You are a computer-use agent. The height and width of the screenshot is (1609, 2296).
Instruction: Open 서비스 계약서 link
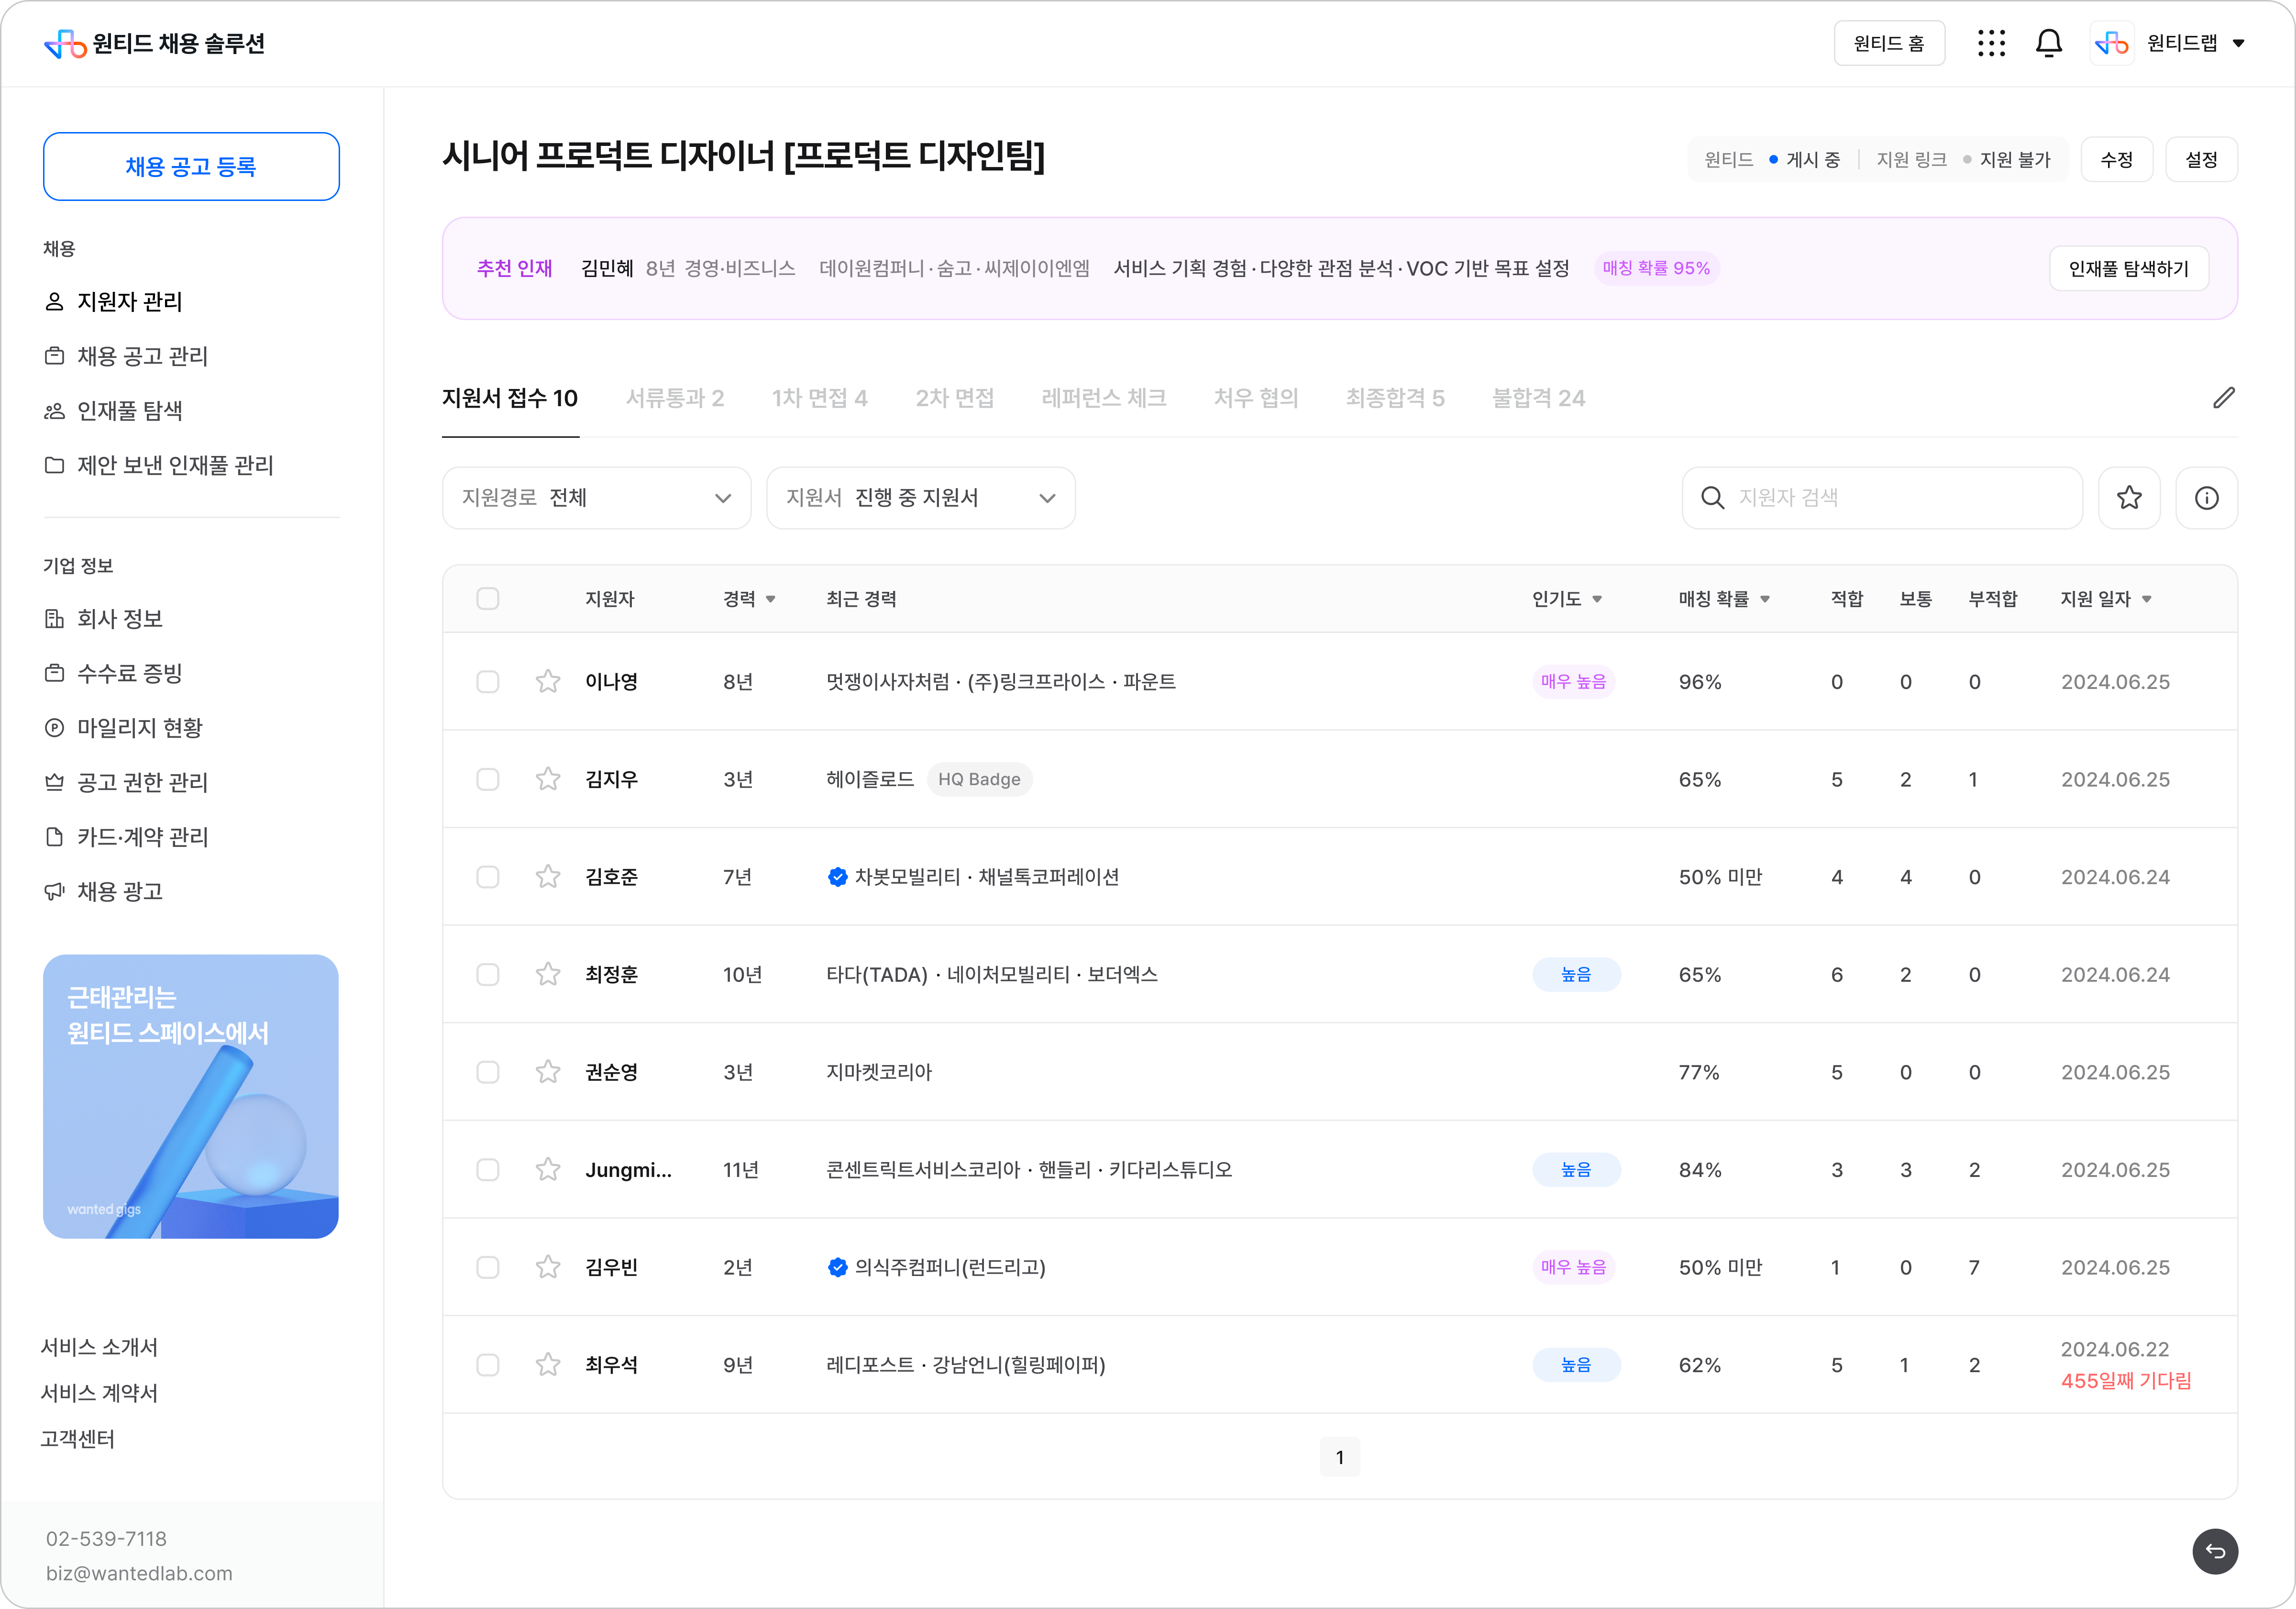(x=99, y=1393)
